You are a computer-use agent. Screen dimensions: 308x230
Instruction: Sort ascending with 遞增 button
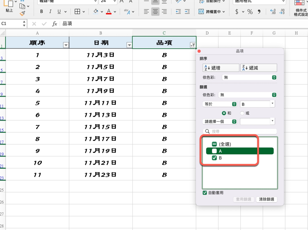click(x=221, y=68)
